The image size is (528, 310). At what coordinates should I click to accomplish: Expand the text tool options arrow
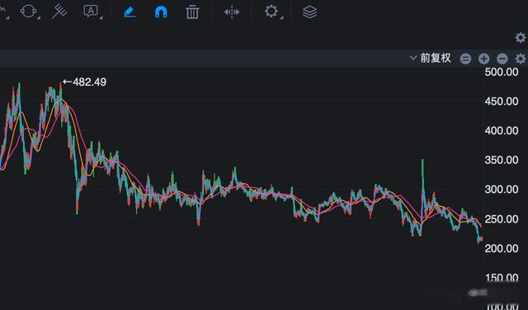pos(101,17)
